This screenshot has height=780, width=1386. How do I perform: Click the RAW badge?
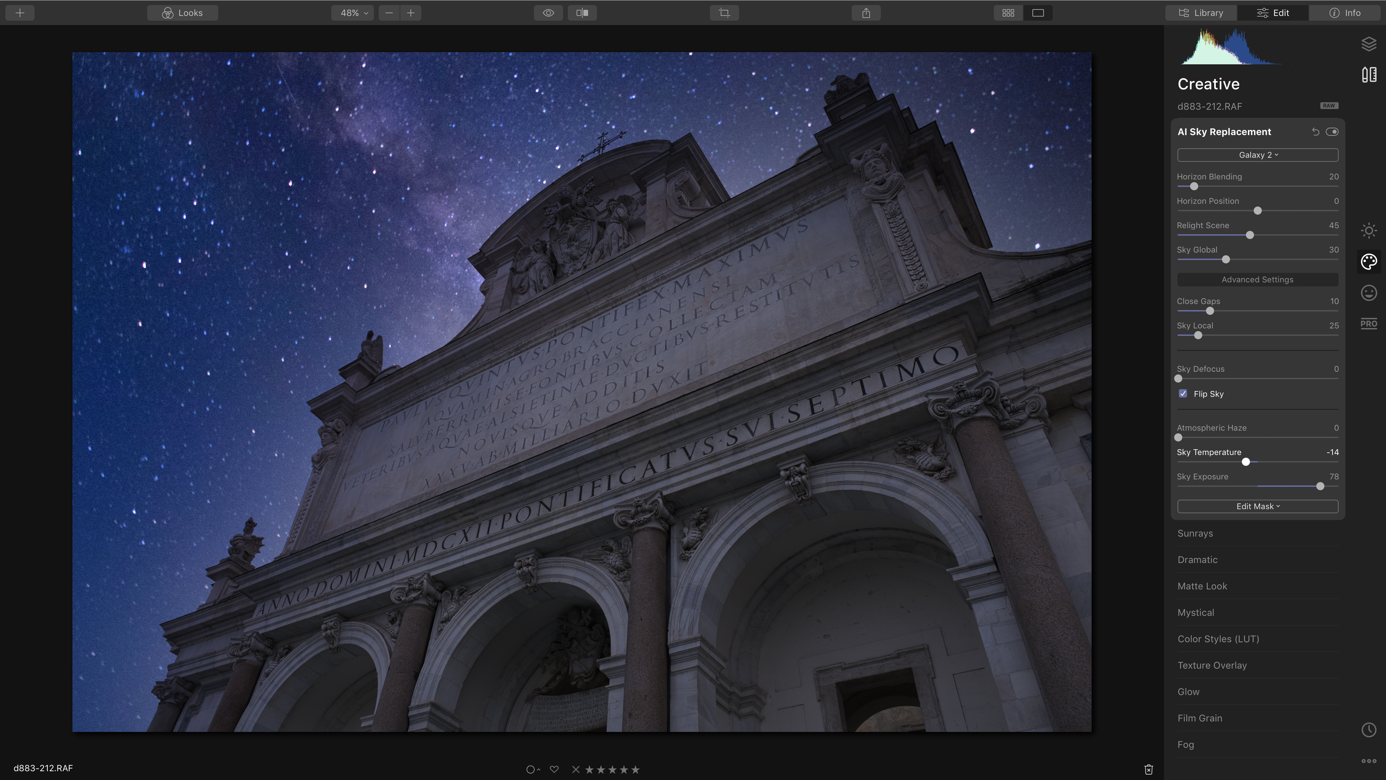1329,106
